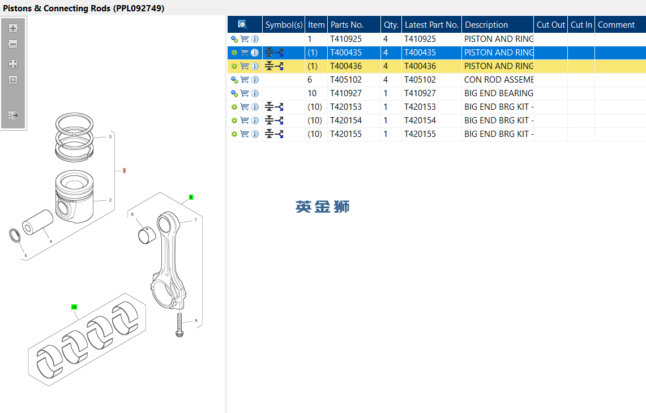This screenshot has width=646, height=413.
Task: Click BIG END BRG KIT for T420154
Action: pos(498,121)
